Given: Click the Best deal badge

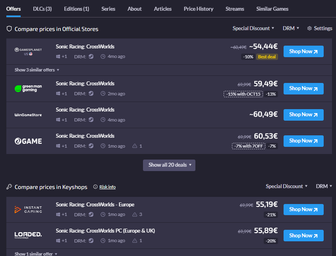Looking at the screenshot, I should coord(267,57).
